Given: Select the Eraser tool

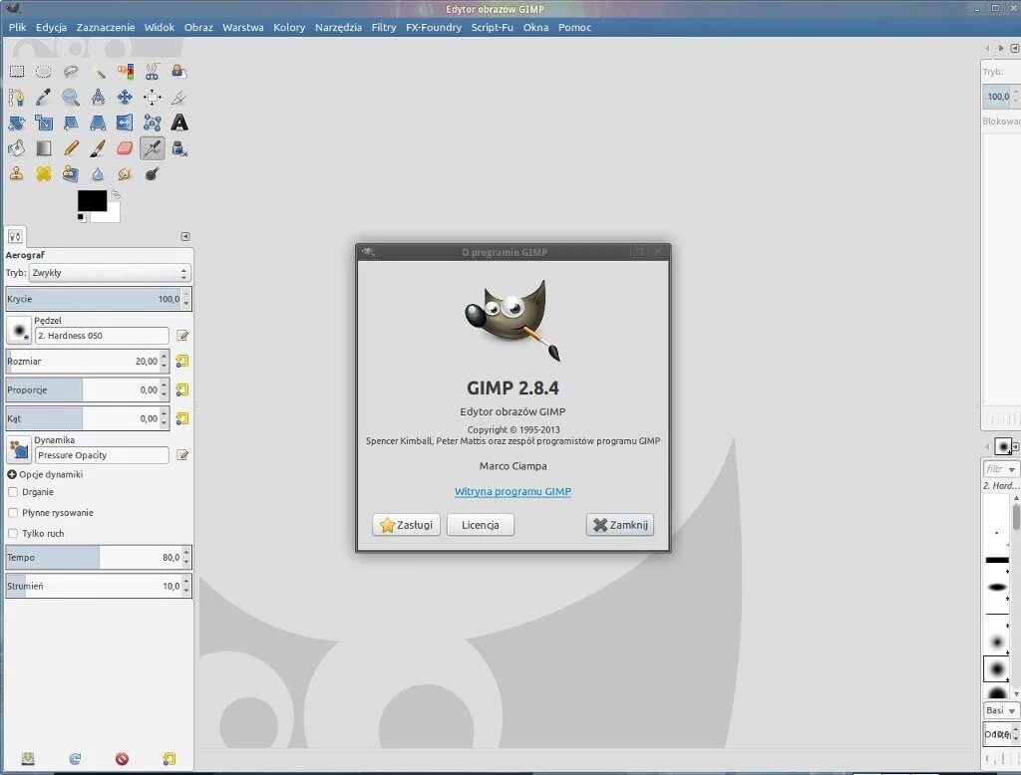Looking at the screenshot, I should click(125, 148).
